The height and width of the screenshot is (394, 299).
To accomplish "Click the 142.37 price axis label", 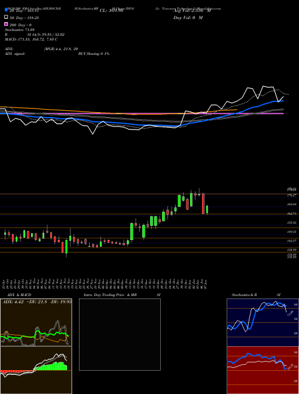I will [x=291, y=241].
